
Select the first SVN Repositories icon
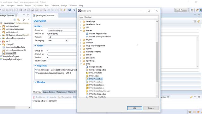pyautogui.click(x=87, y=85)
